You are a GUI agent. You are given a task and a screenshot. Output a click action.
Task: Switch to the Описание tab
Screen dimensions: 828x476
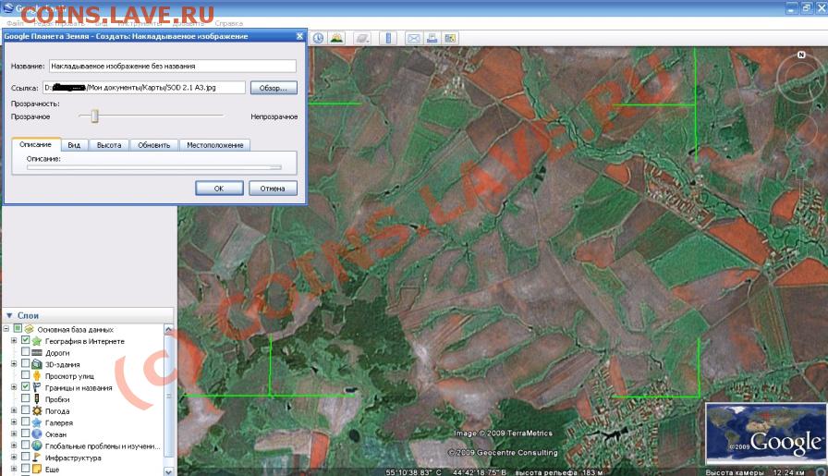[x=35, y=144]
